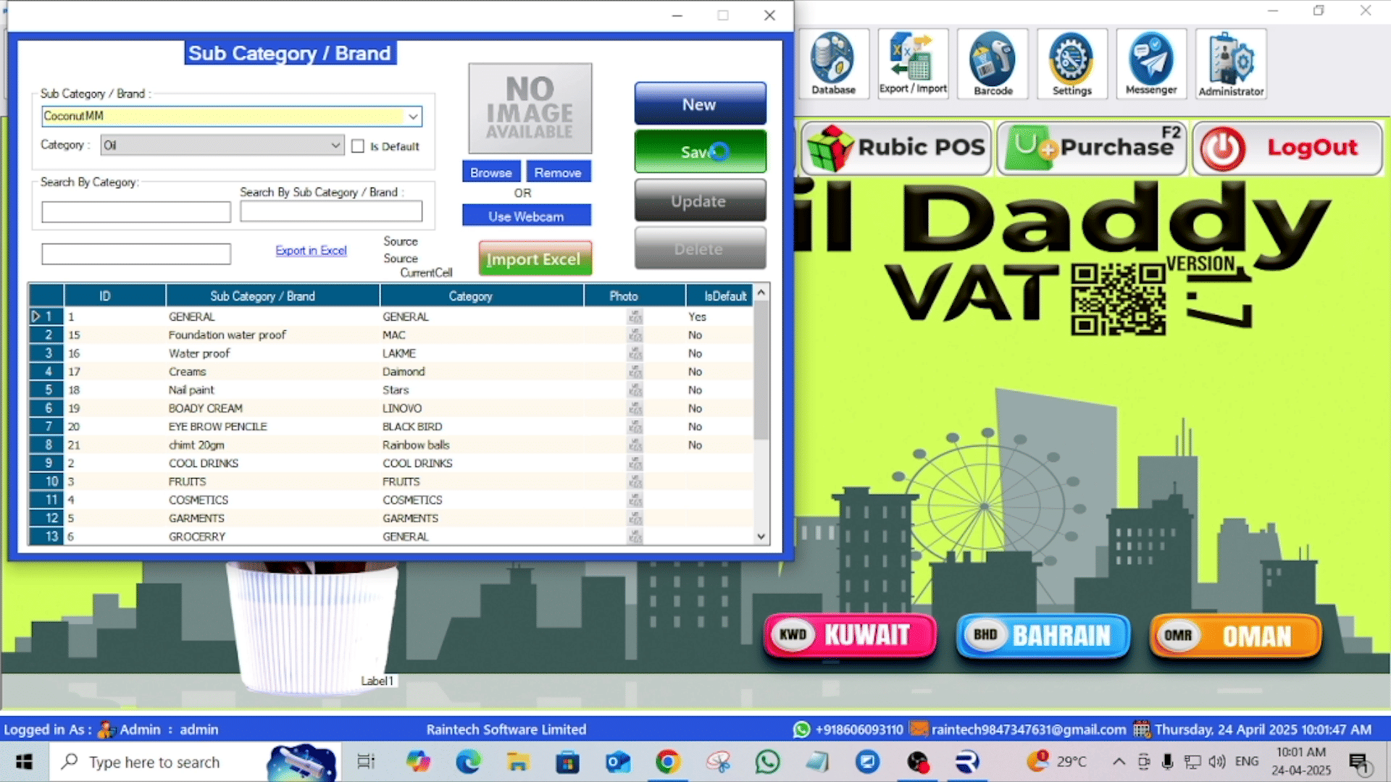This screenshot has width=1391, height=782.
Task: Expand the Sub Category / Brand dropdown
Action: coord(413,117)
